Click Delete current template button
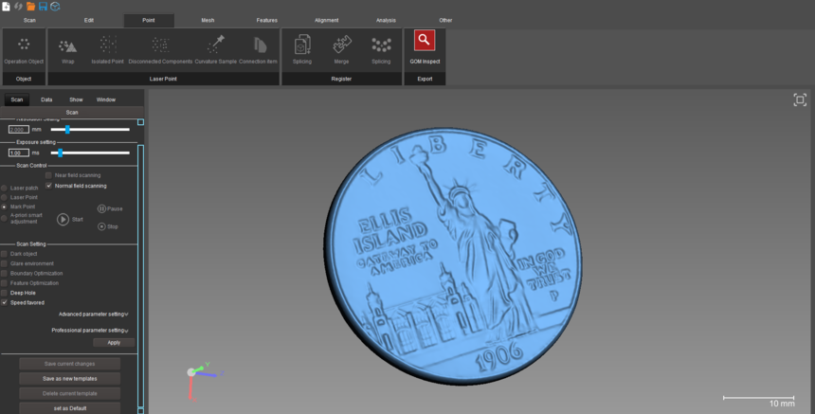815x414 pixels. tap(69, 393)
